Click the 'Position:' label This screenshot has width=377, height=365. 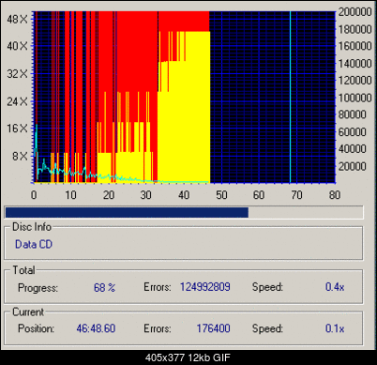[x=36, y=328]
